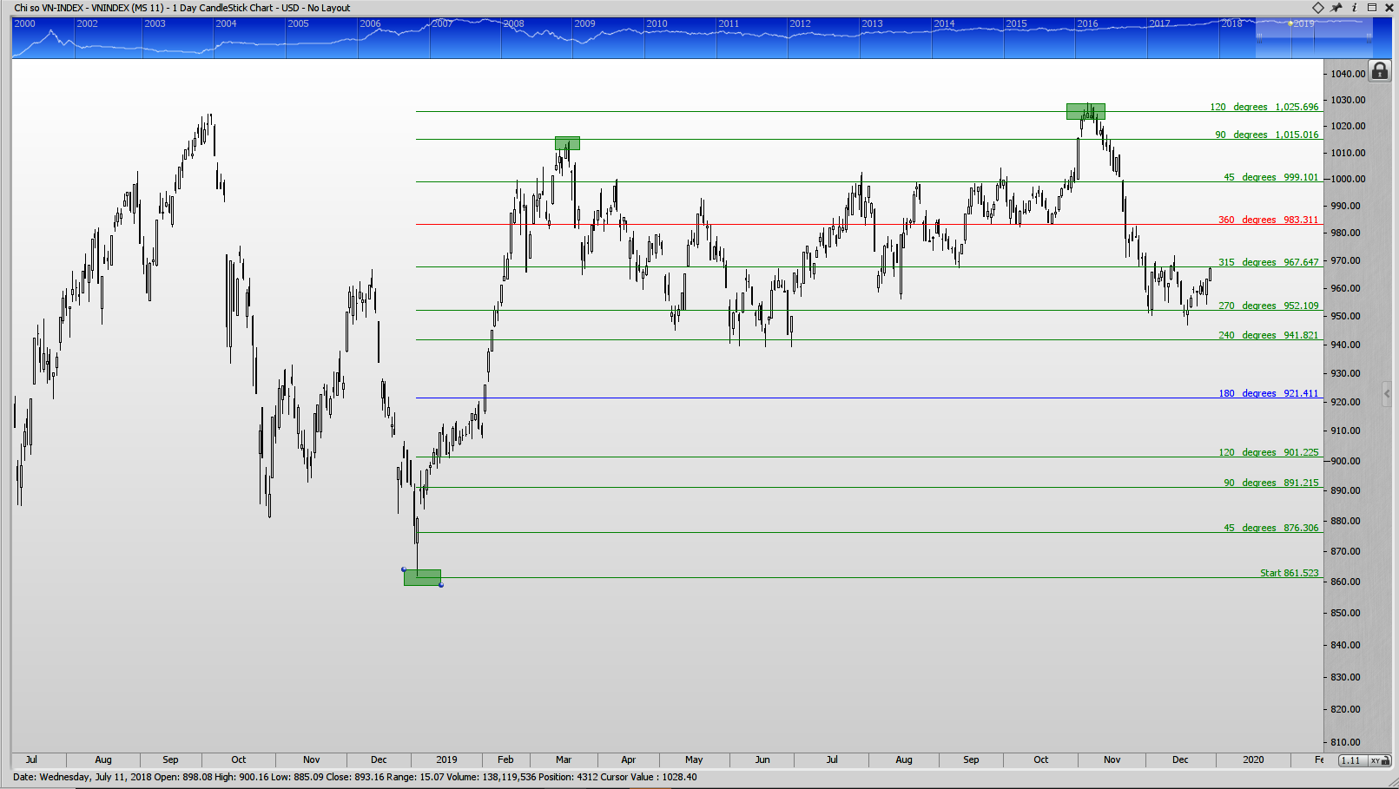
Task: Click the Start 861.523 level label
Action: (1289, 573)
